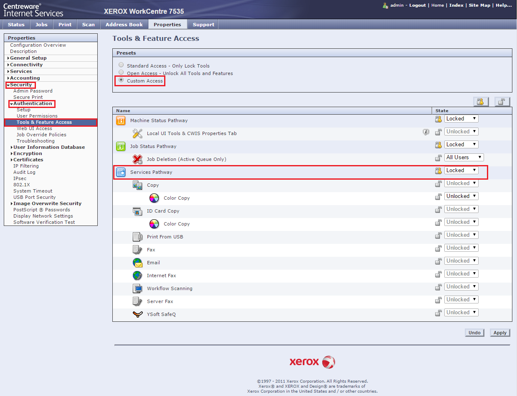The height and width of the screenshot is (396, 517).
Task: Click the Apply button
Action: pyautogui.click(x=499, y=333)
